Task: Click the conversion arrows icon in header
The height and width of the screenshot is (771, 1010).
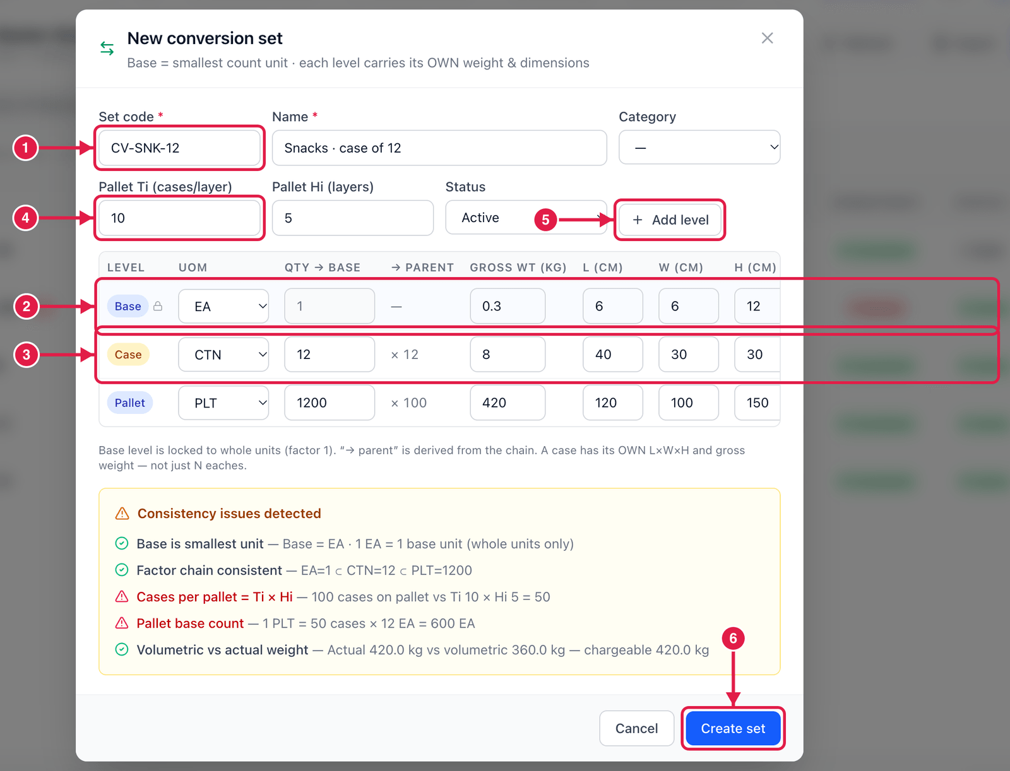Action: (107, 48)
